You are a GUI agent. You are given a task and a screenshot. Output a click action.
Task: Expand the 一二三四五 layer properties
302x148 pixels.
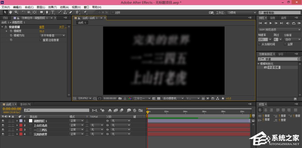click(x=17, y=130)
